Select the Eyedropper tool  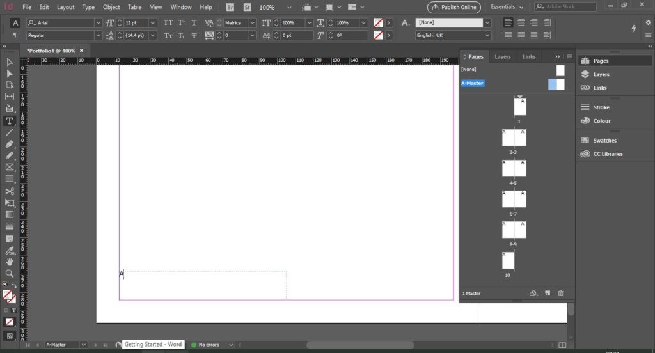pos(9,251)
